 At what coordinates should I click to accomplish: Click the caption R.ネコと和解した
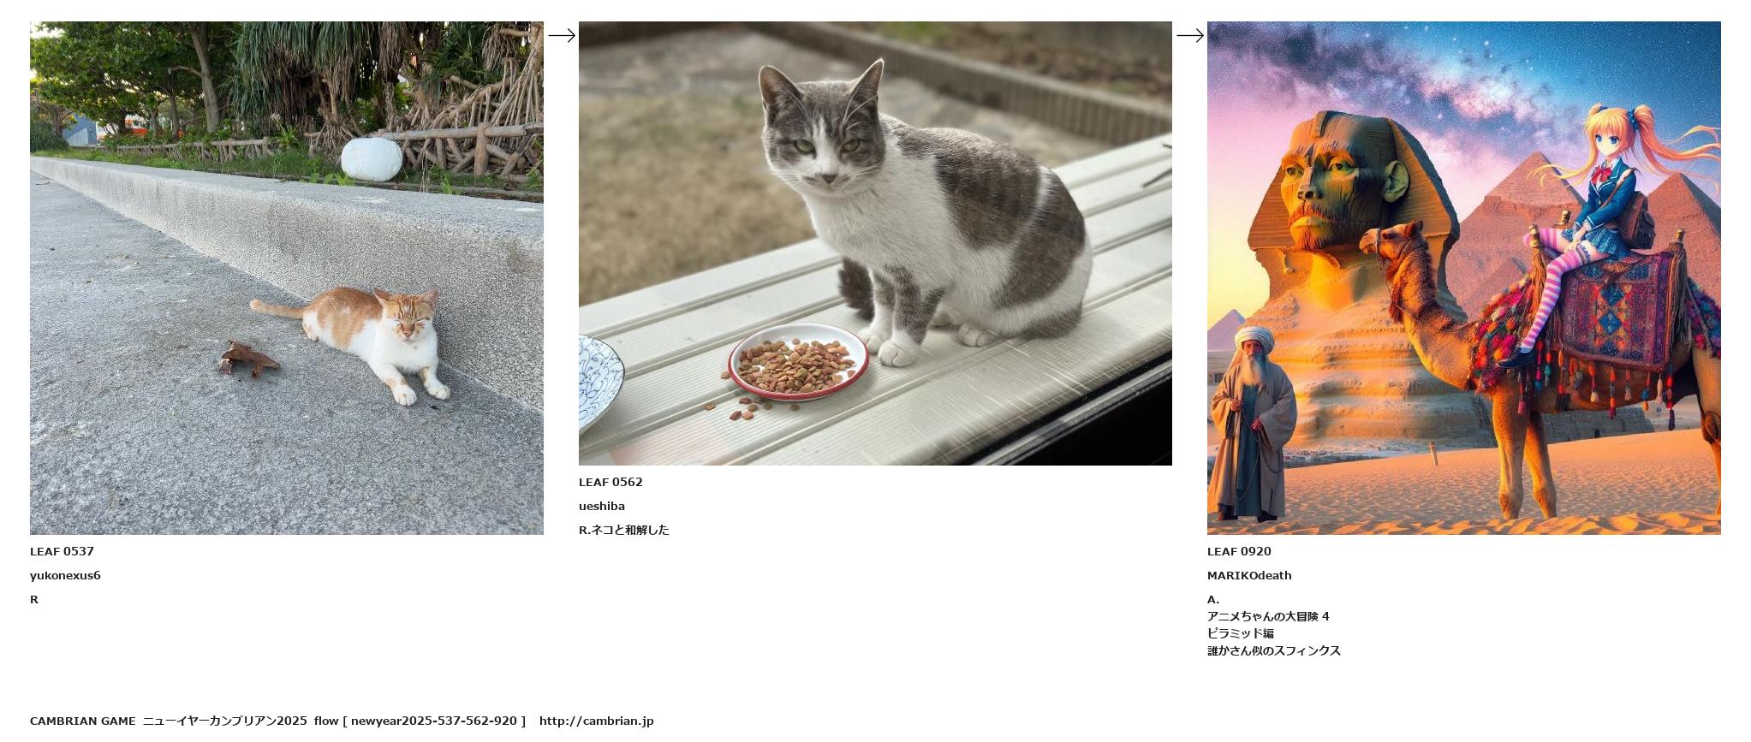[x=624, y=530]
